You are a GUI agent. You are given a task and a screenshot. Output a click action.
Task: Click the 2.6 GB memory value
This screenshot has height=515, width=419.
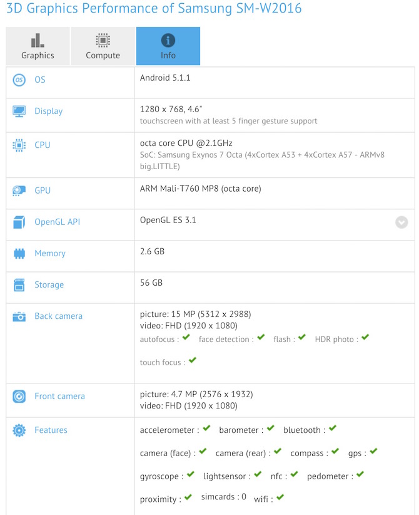tap(152, 252)
